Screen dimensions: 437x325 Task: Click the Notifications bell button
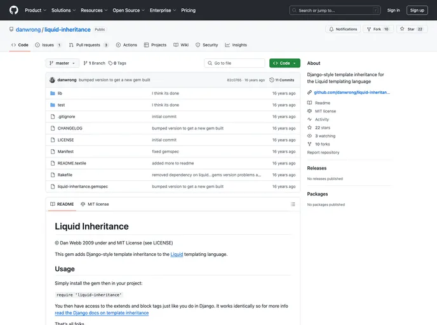[x=343, y=29]
